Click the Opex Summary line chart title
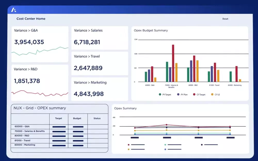This screenshot has height=161, width=258. click(x=125, y=108)
